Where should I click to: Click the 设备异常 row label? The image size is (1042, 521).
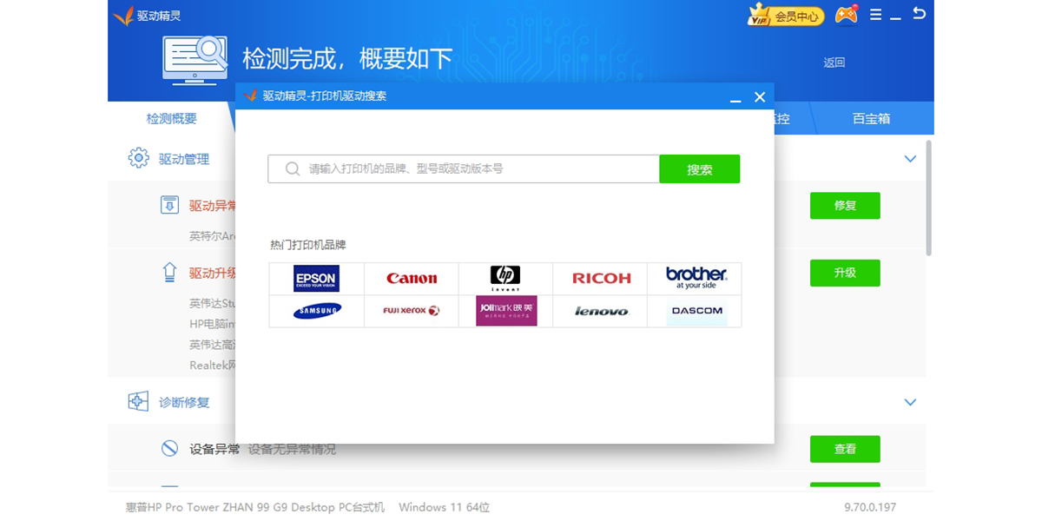point(214,449)
